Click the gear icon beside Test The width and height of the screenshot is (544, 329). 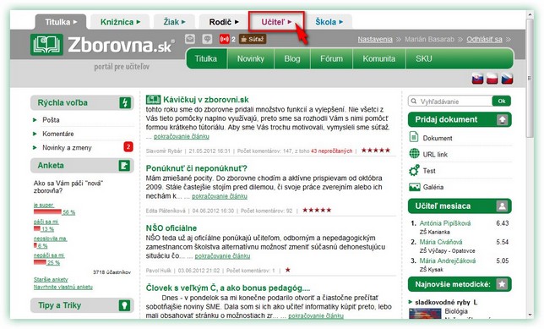coord(414,170)
